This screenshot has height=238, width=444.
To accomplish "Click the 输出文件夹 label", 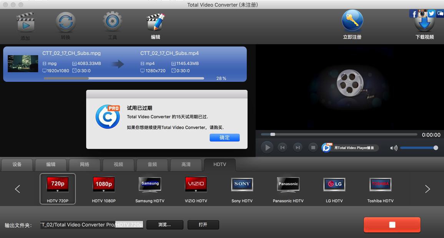I will (18, 225).
